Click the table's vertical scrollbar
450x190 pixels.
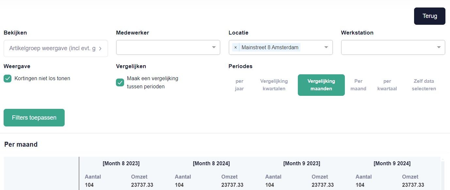(443, 173)
